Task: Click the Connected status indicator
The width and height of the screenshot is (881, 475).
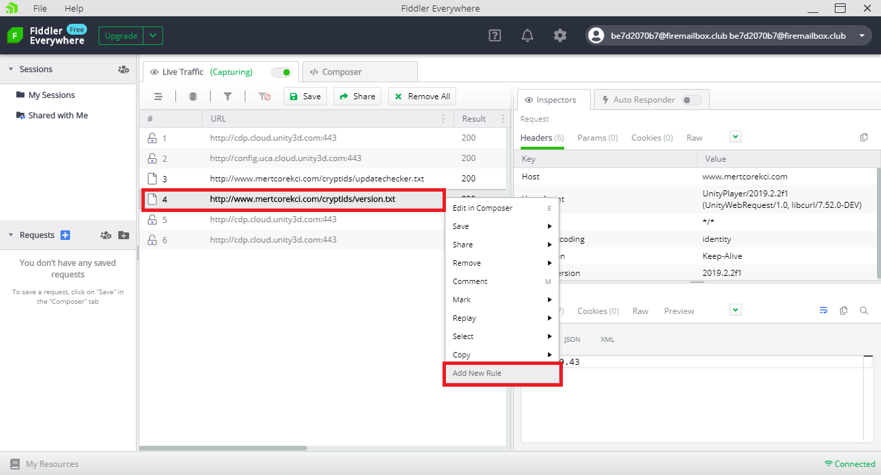Action: 850,464
